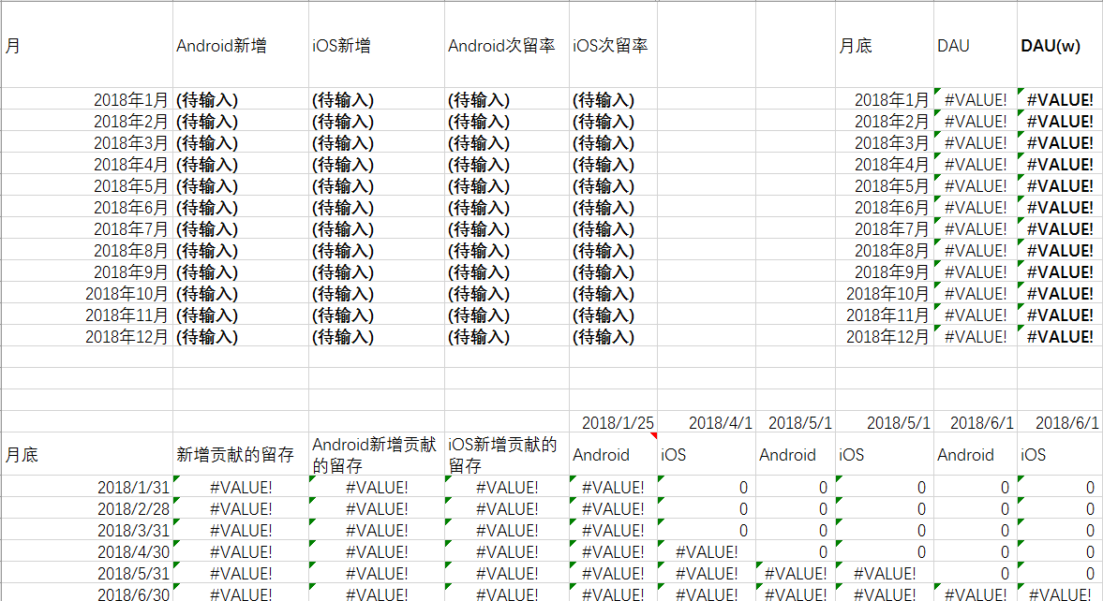Select the 2018/5/31 row date cell
The width and height of the screenshot is (1103, 601).
[x=86, y=573]
